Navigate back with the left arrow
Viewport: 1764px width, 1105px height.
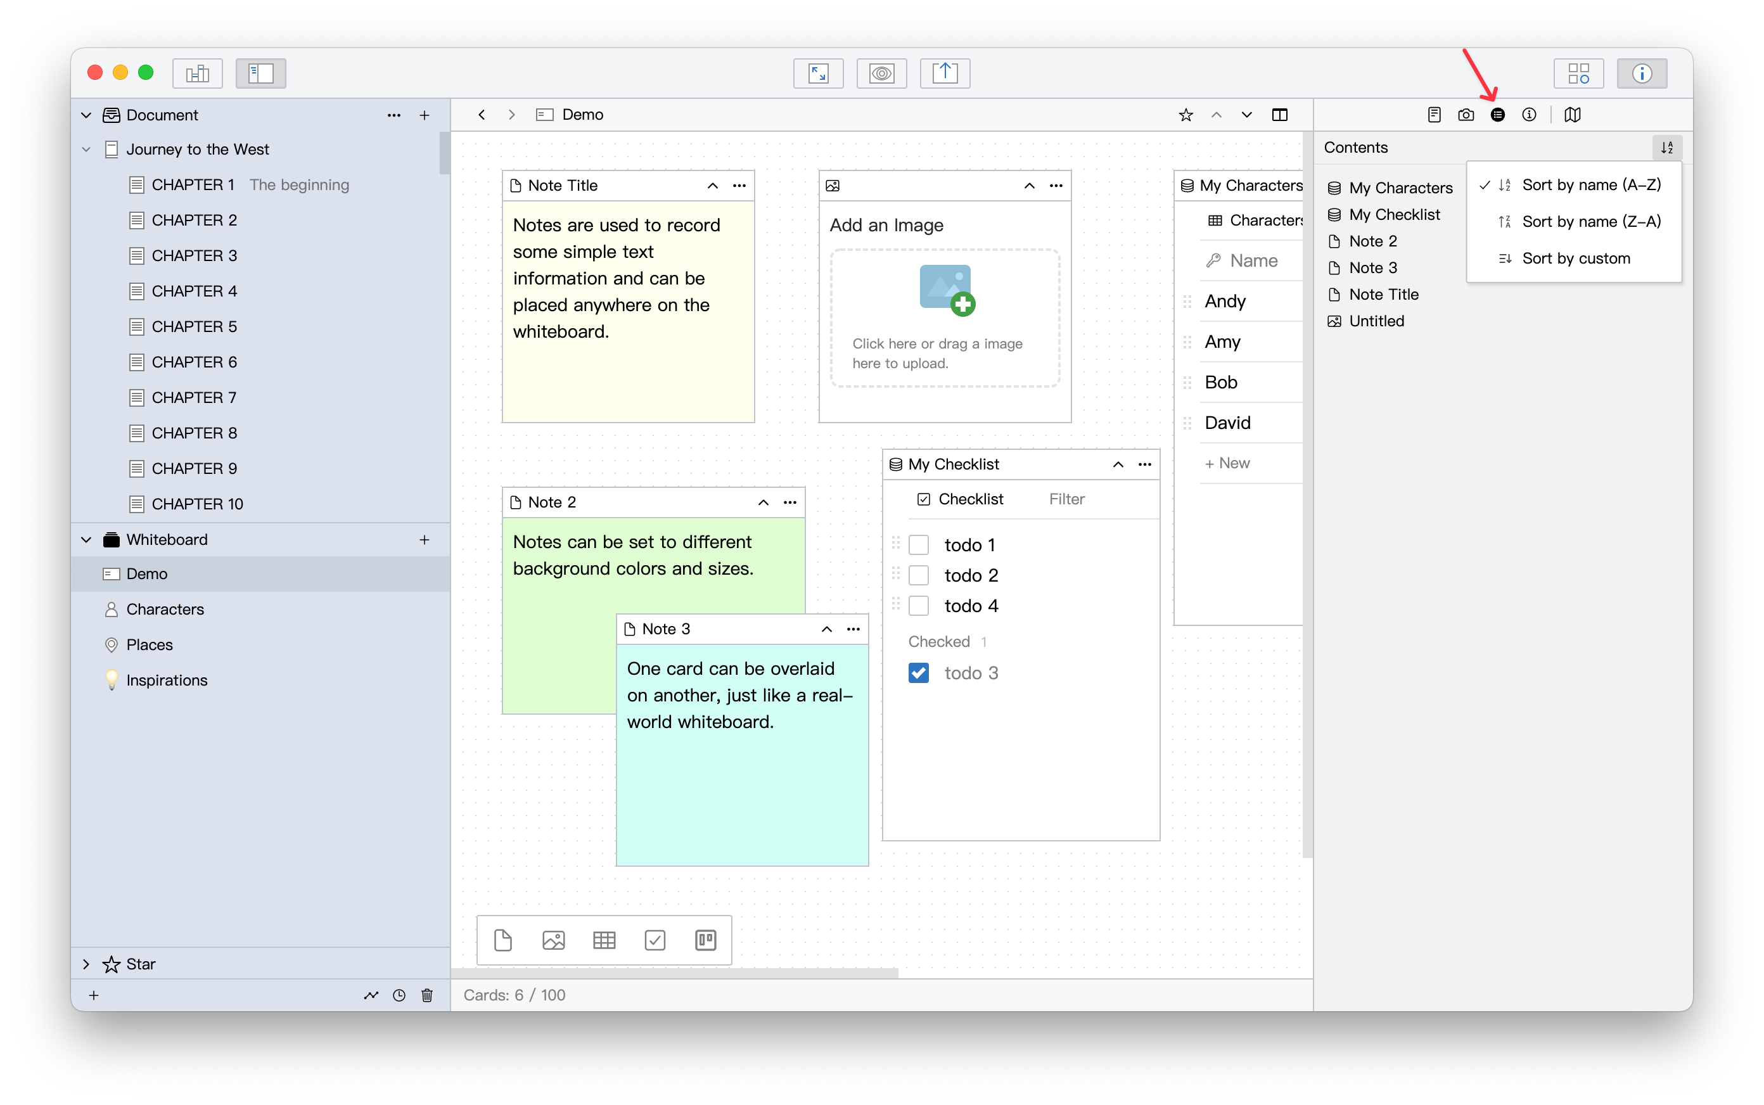(482, 115)
